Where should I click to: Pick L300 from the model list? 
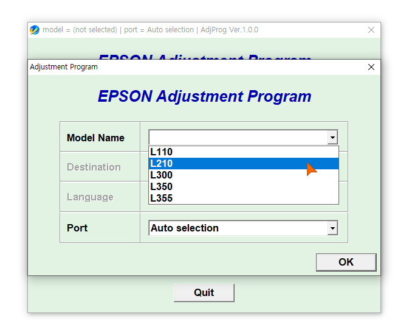pyautogui.click(x=244, y=175)
